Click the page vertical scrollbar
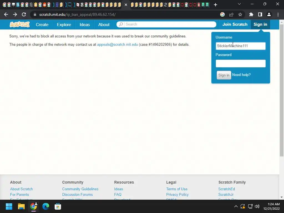The width and height of the screenshot is (284, 213). coord(282,90)
